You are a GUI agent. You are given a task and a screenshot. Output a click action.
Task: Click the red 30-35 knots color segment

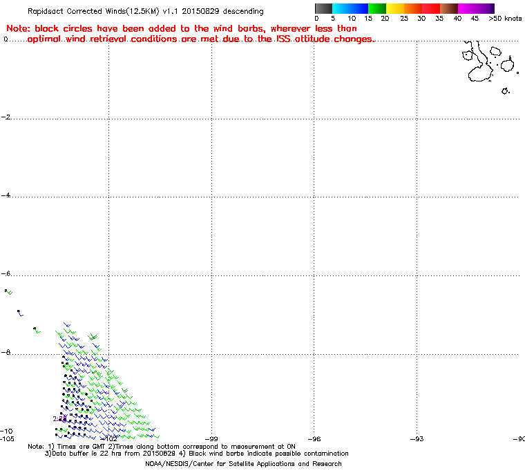click(431, 8)
